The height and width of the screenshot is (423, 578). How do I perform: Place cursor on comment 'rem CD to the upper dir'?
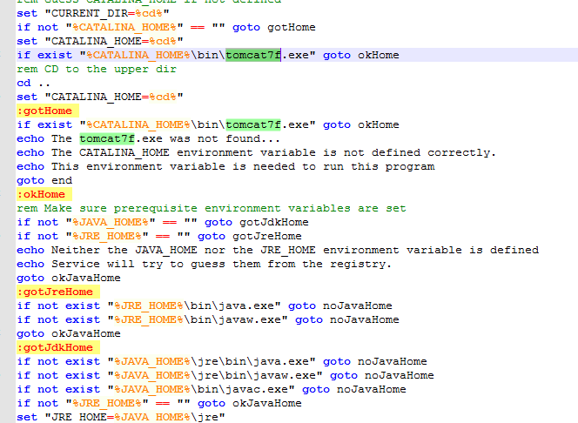tap(97, 69)
